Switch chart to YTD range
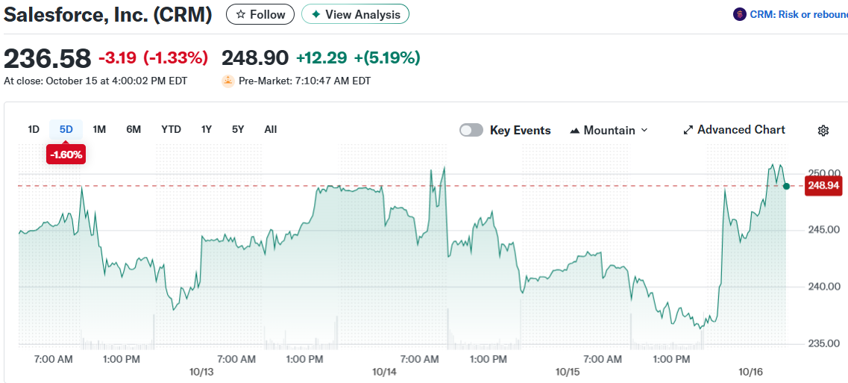This screenshot has height=383, width=848. tap(171, 129)
